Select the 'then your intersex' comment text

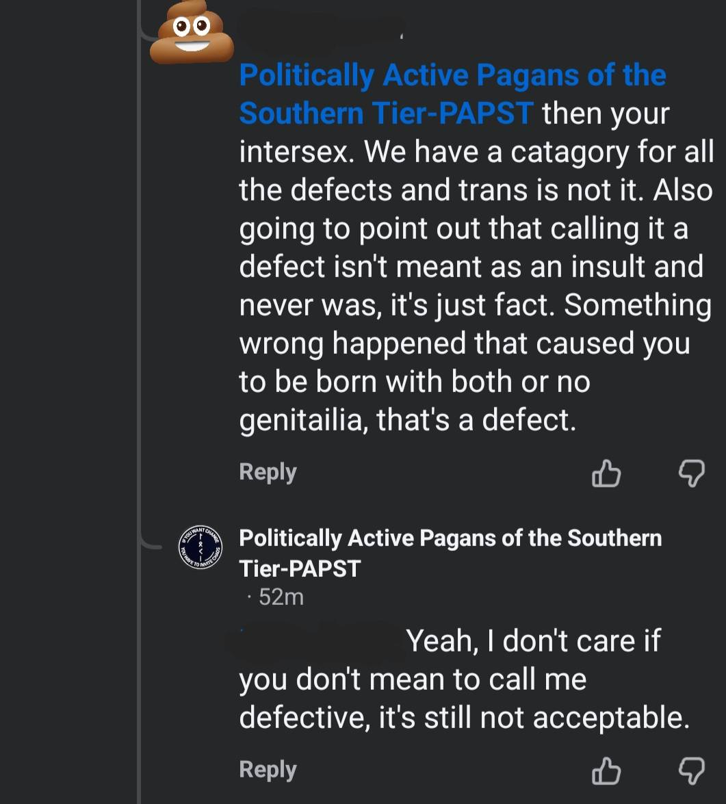point(476,248)
